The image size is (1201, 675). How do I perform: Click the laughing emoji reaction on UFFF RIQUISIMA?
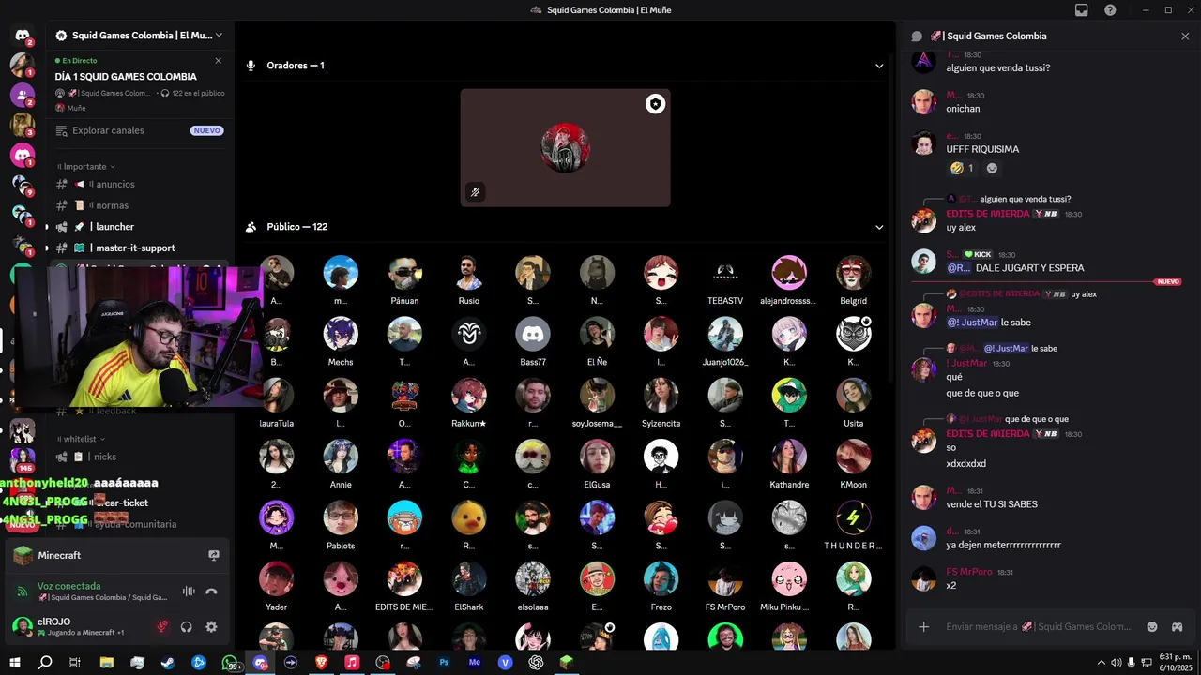tap(962, 169)
